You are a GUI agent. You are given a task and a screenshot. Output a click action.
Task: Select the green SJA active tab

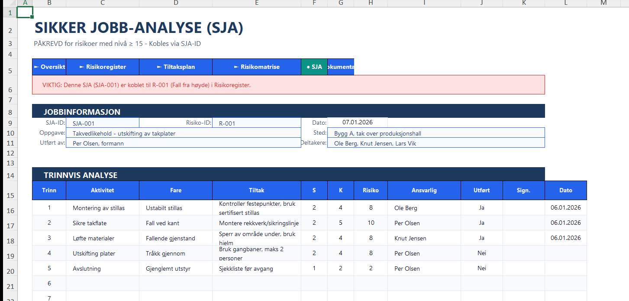(x=314, y=67)
